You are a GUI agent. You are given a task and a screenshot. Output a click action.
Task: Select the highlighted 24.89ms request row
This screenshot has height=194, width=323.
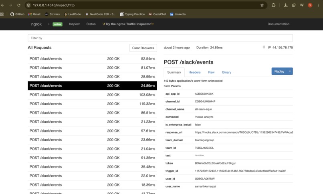(x=92, y=86)
